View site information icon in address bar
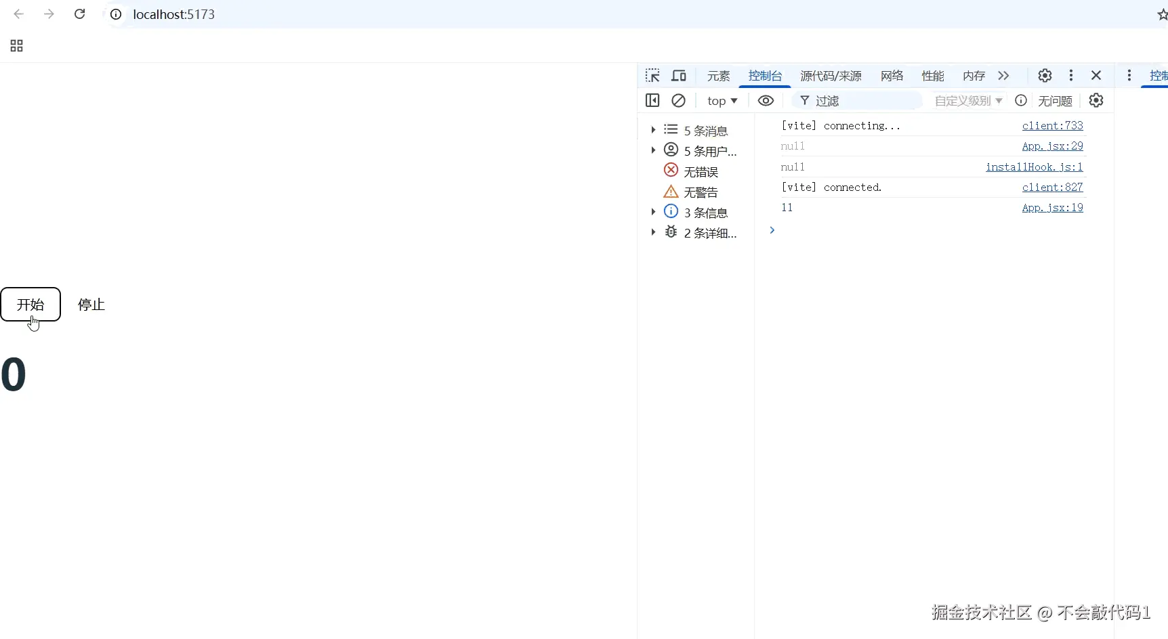Screen dimensions: 1168x639 click(x=116, y=14)
